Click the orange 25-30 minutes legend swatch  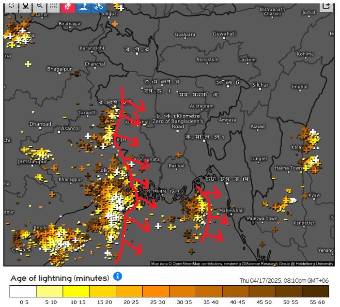[156, 291]
